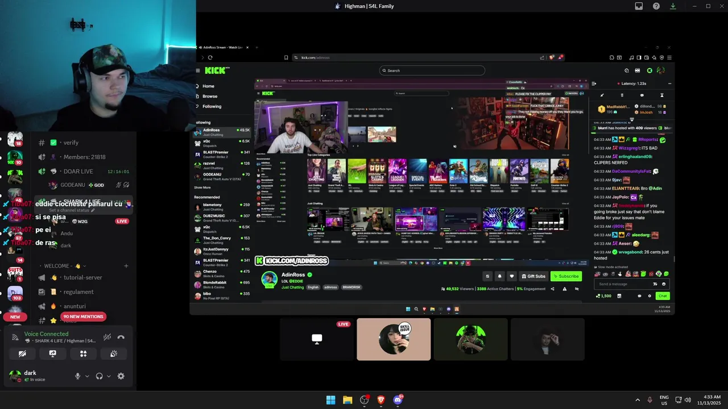Select razvwi channel in Kick following list

point(222,165)
